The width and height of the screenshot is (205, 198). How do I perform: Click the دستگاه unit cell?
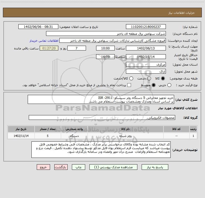pyautogui.click(x=74, y=136)
